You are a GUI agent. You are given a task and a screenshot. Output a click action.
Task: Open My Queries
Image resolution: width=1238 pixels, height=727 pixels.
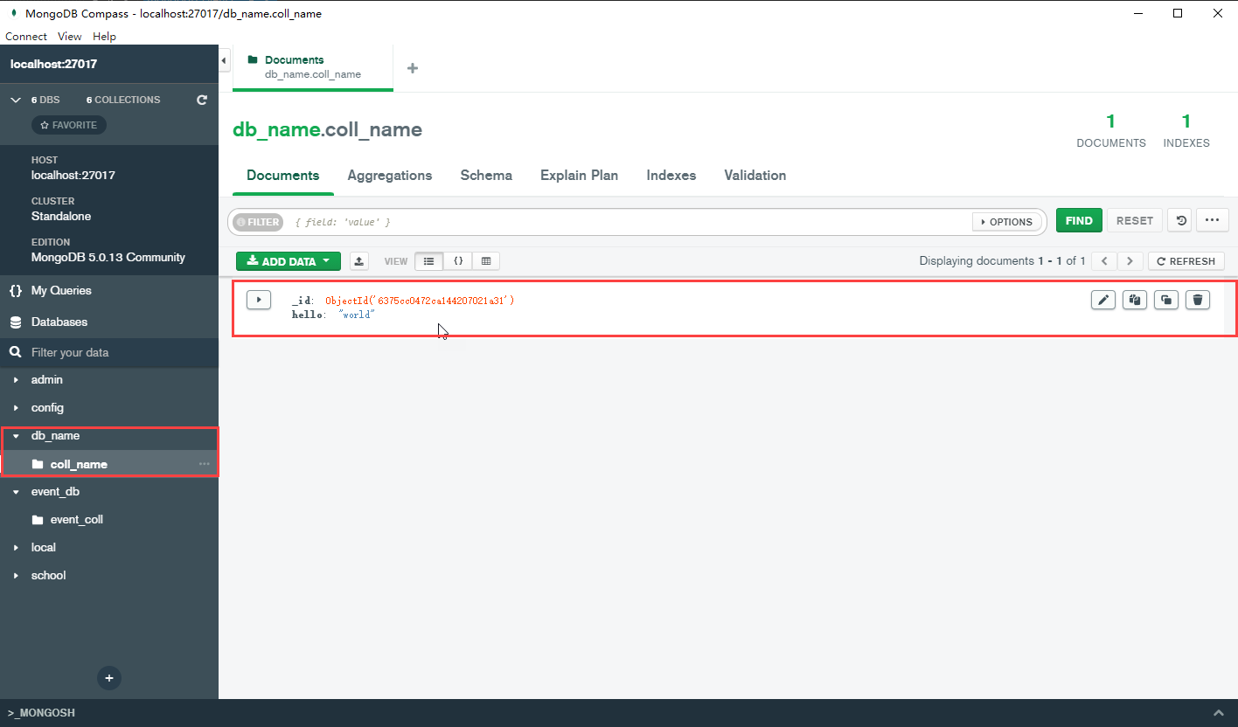(x=61, y=290)
